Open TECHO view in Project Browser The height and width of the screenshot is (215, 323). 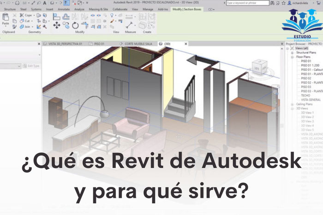(x=305, y=96)
